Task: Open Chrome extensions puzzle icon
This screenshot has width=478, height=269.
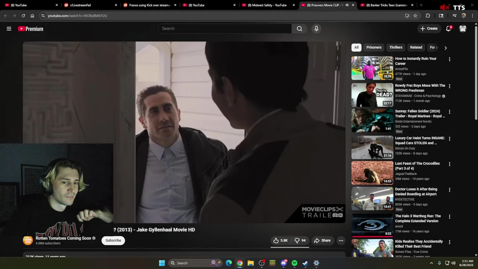Action: point(428,16)
